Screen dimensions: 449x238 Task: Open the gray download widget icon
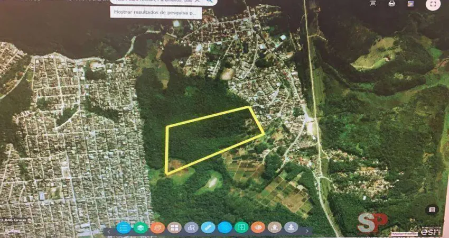291,227
